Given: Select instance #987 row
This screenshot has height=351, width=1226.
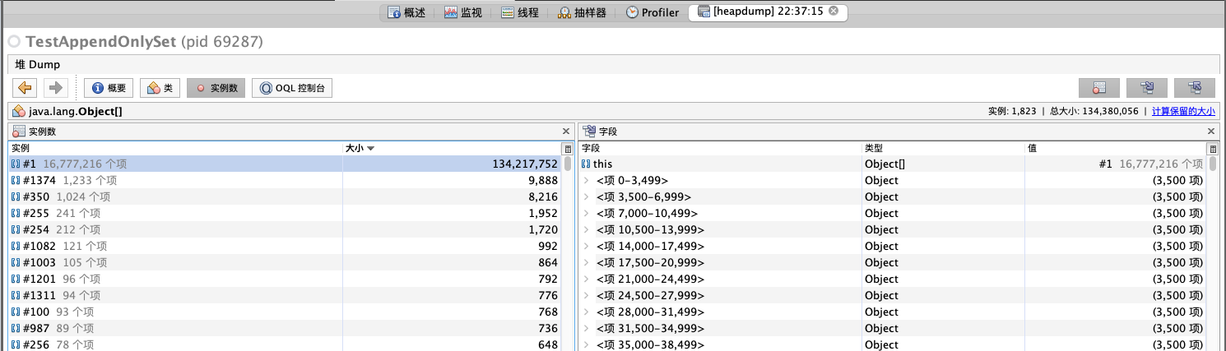Looking at the screenshot, I should [285, 328].
